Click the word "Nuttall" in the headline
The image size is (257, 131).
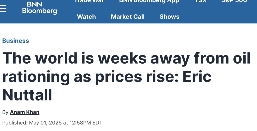coord(27,95)
